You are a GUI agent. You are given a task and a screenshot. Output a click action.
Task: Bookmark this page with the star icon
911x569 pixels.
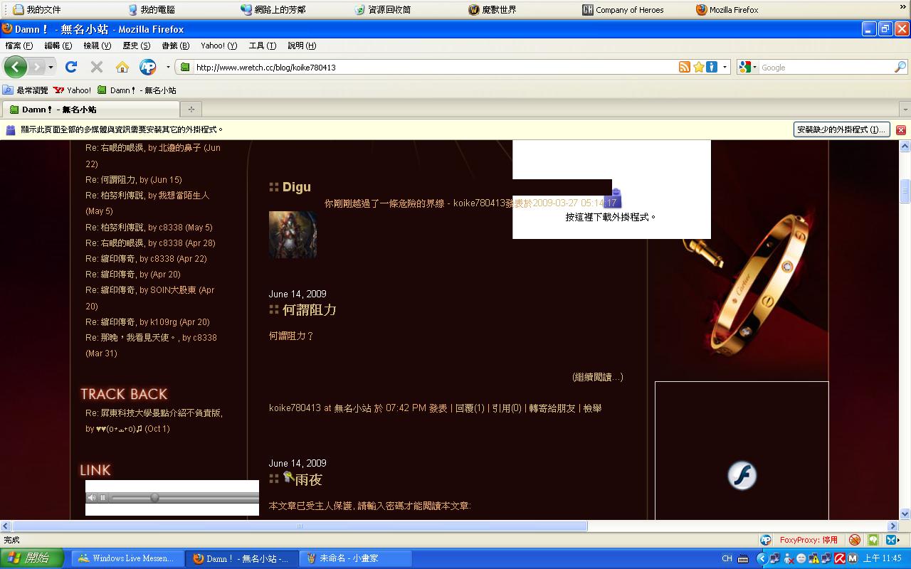[699, 67]
